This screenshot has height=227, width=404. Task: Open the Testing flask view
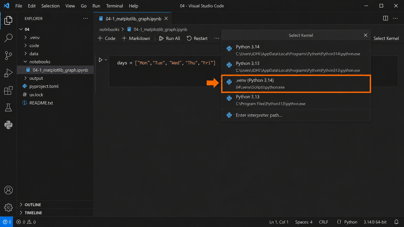pyautogui.click(x=8, y=108)
